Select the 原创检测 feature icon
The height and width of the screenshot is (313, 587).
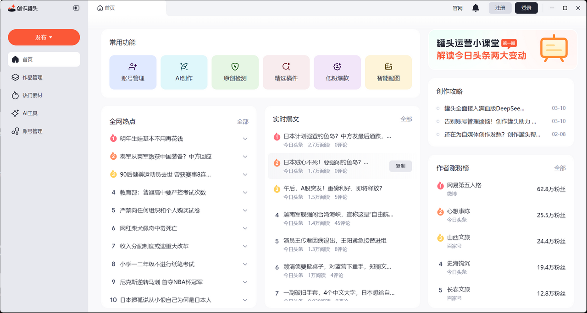235,72
